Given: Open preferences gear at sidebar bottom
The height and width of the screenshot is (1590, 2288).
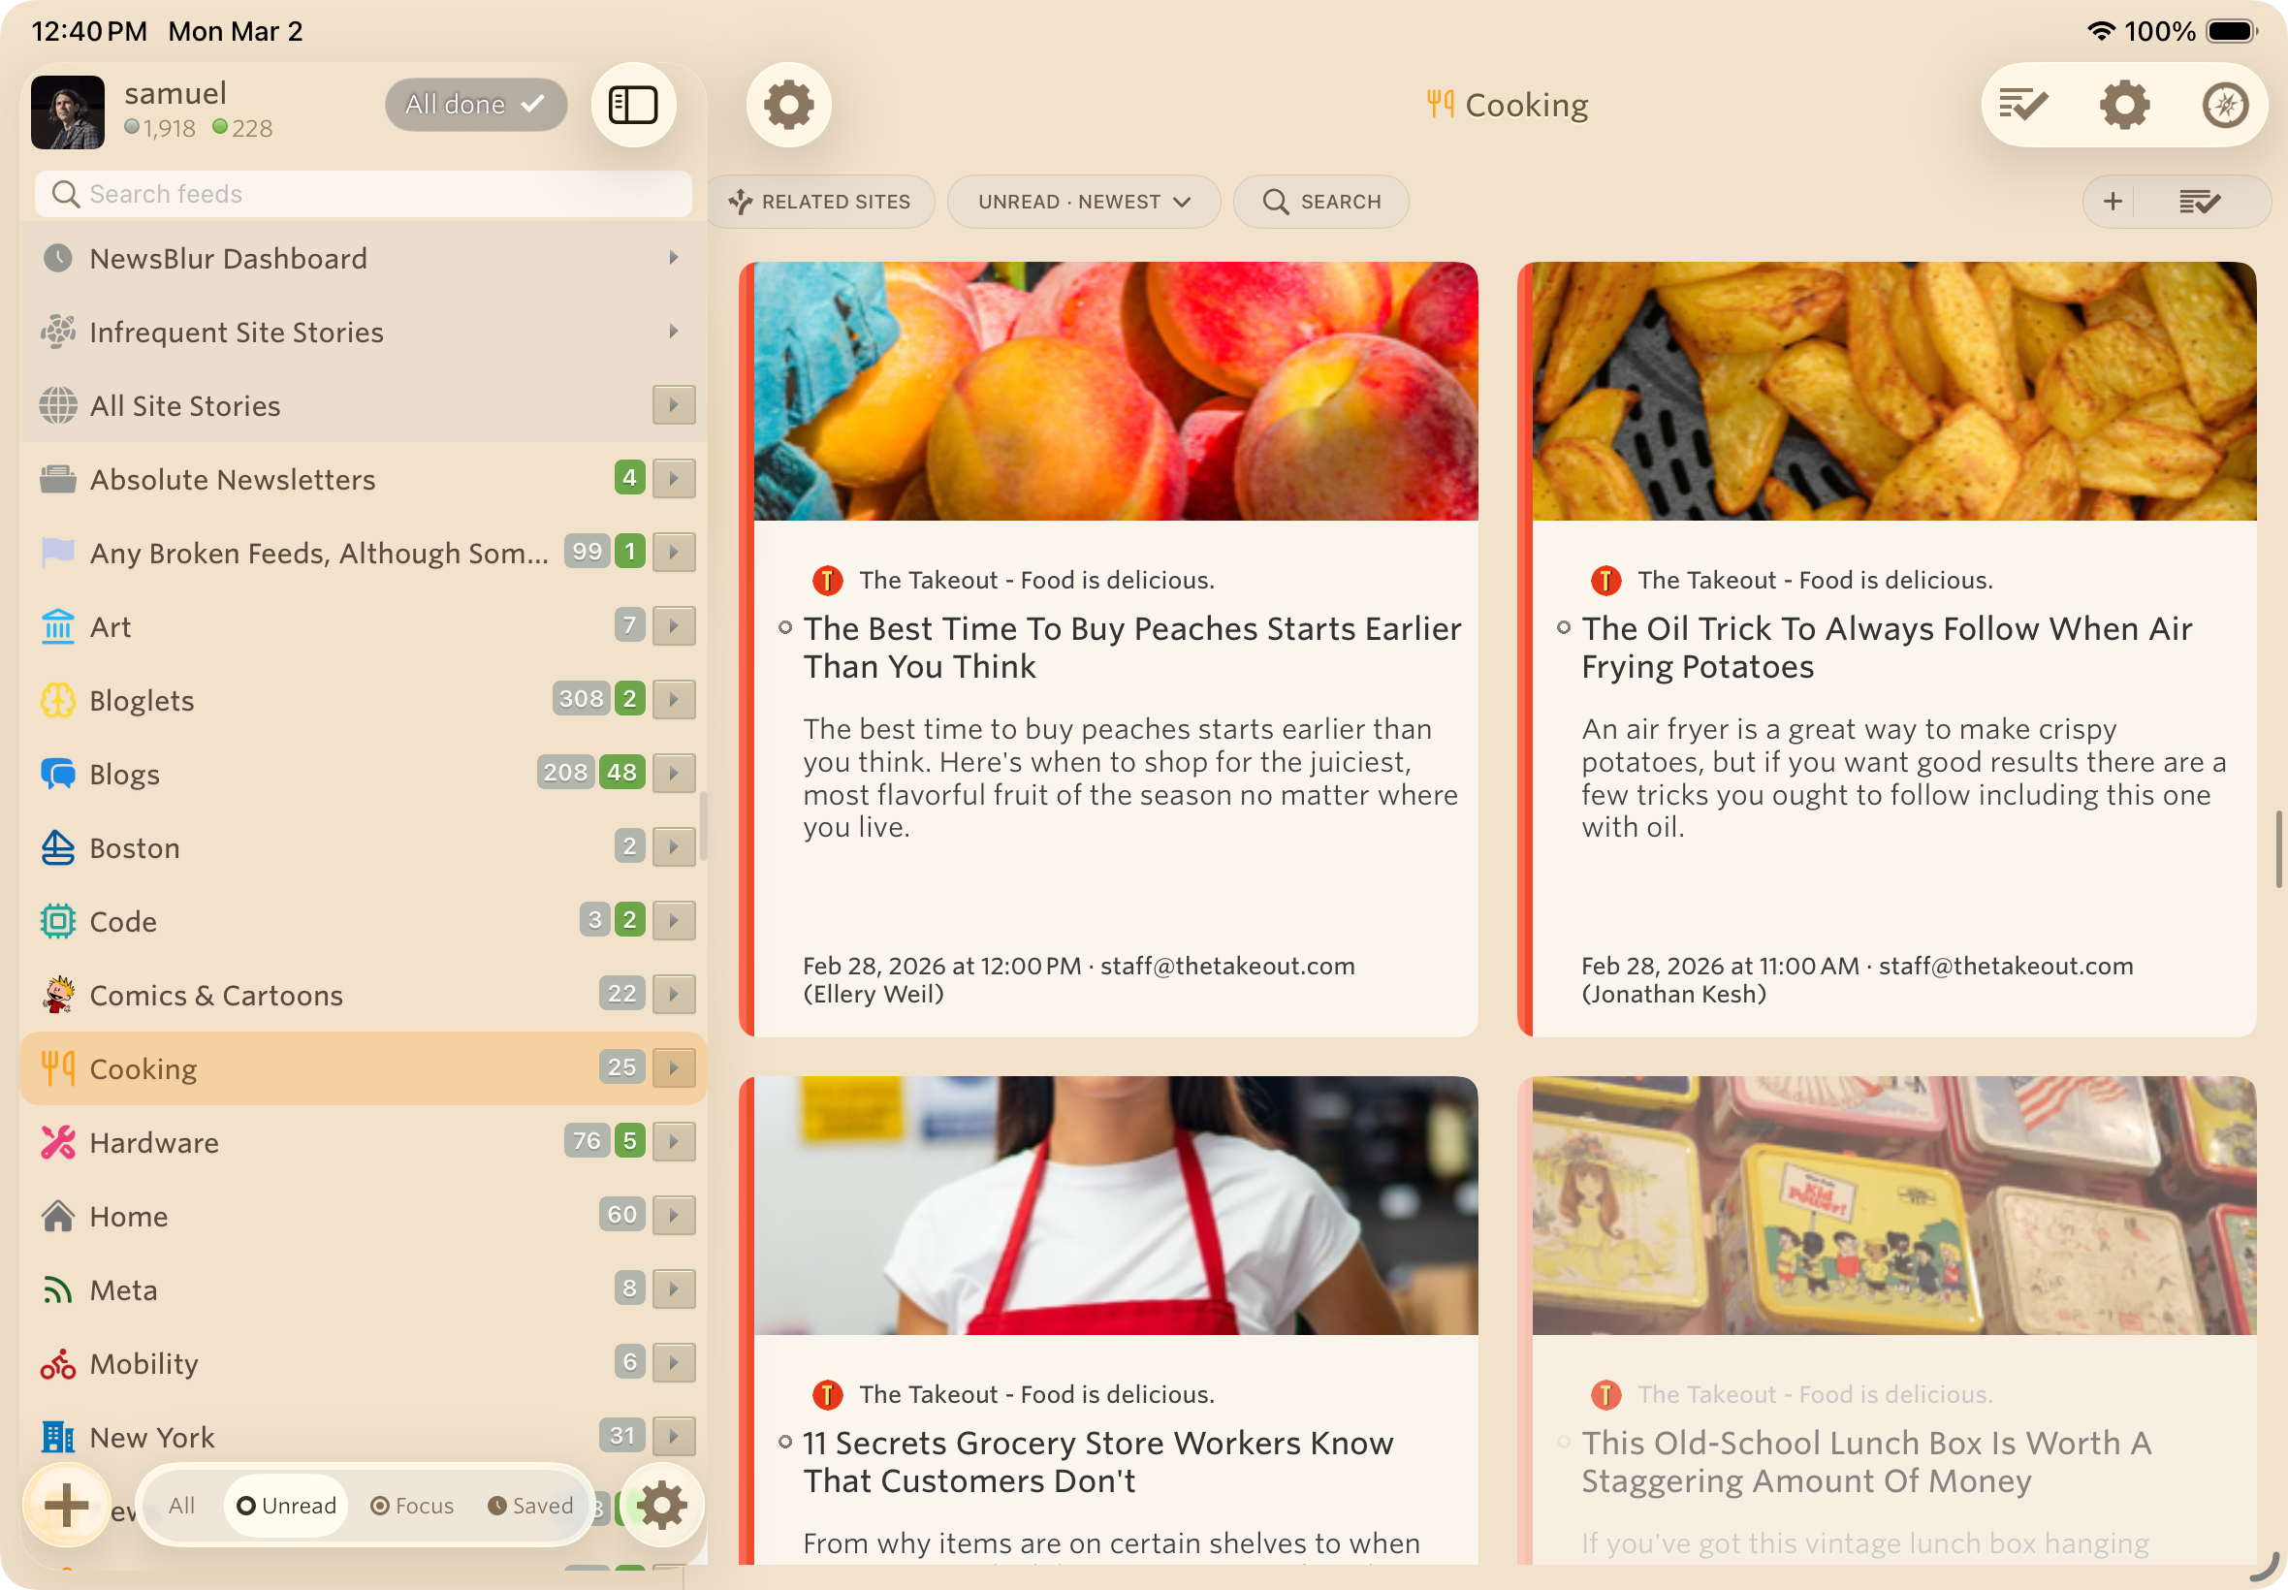Looking at the screenshot, I should pos(661,1505).
